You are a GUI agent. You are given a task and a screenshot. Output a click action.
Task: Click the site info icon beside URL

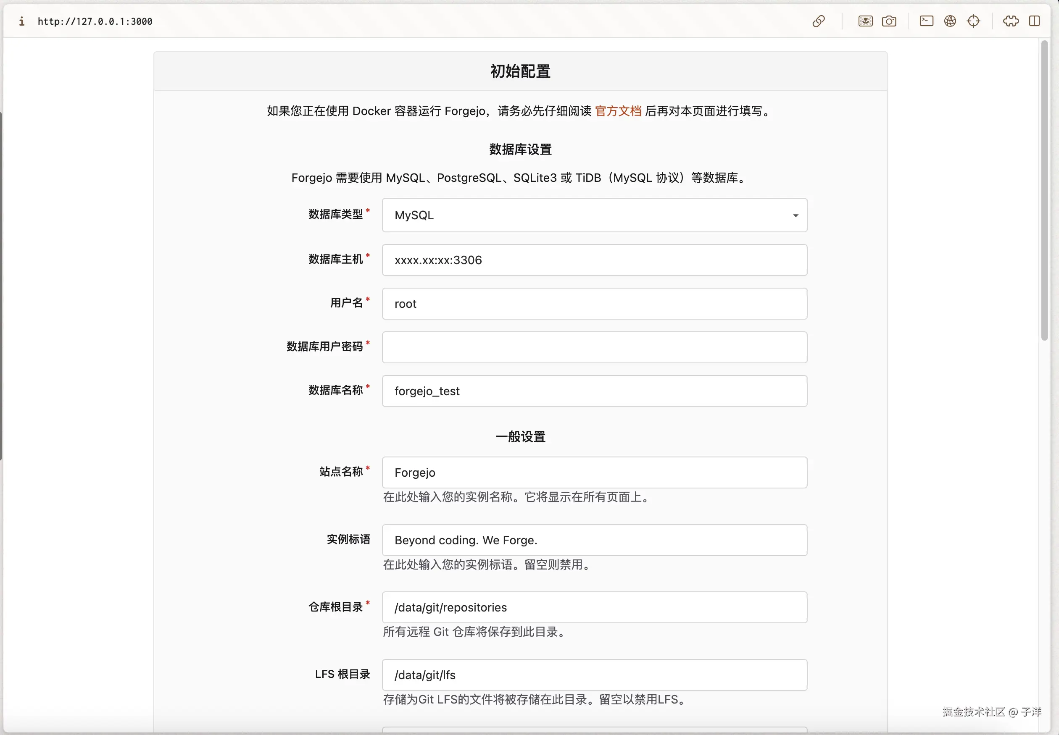click(x=22, y=21)
